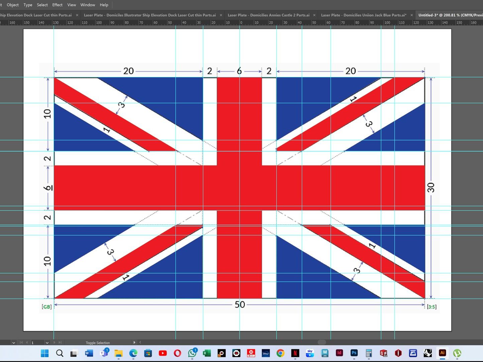483x362 pixels.
Task: Click the artboard number input field
Action: tap(37, 343)
